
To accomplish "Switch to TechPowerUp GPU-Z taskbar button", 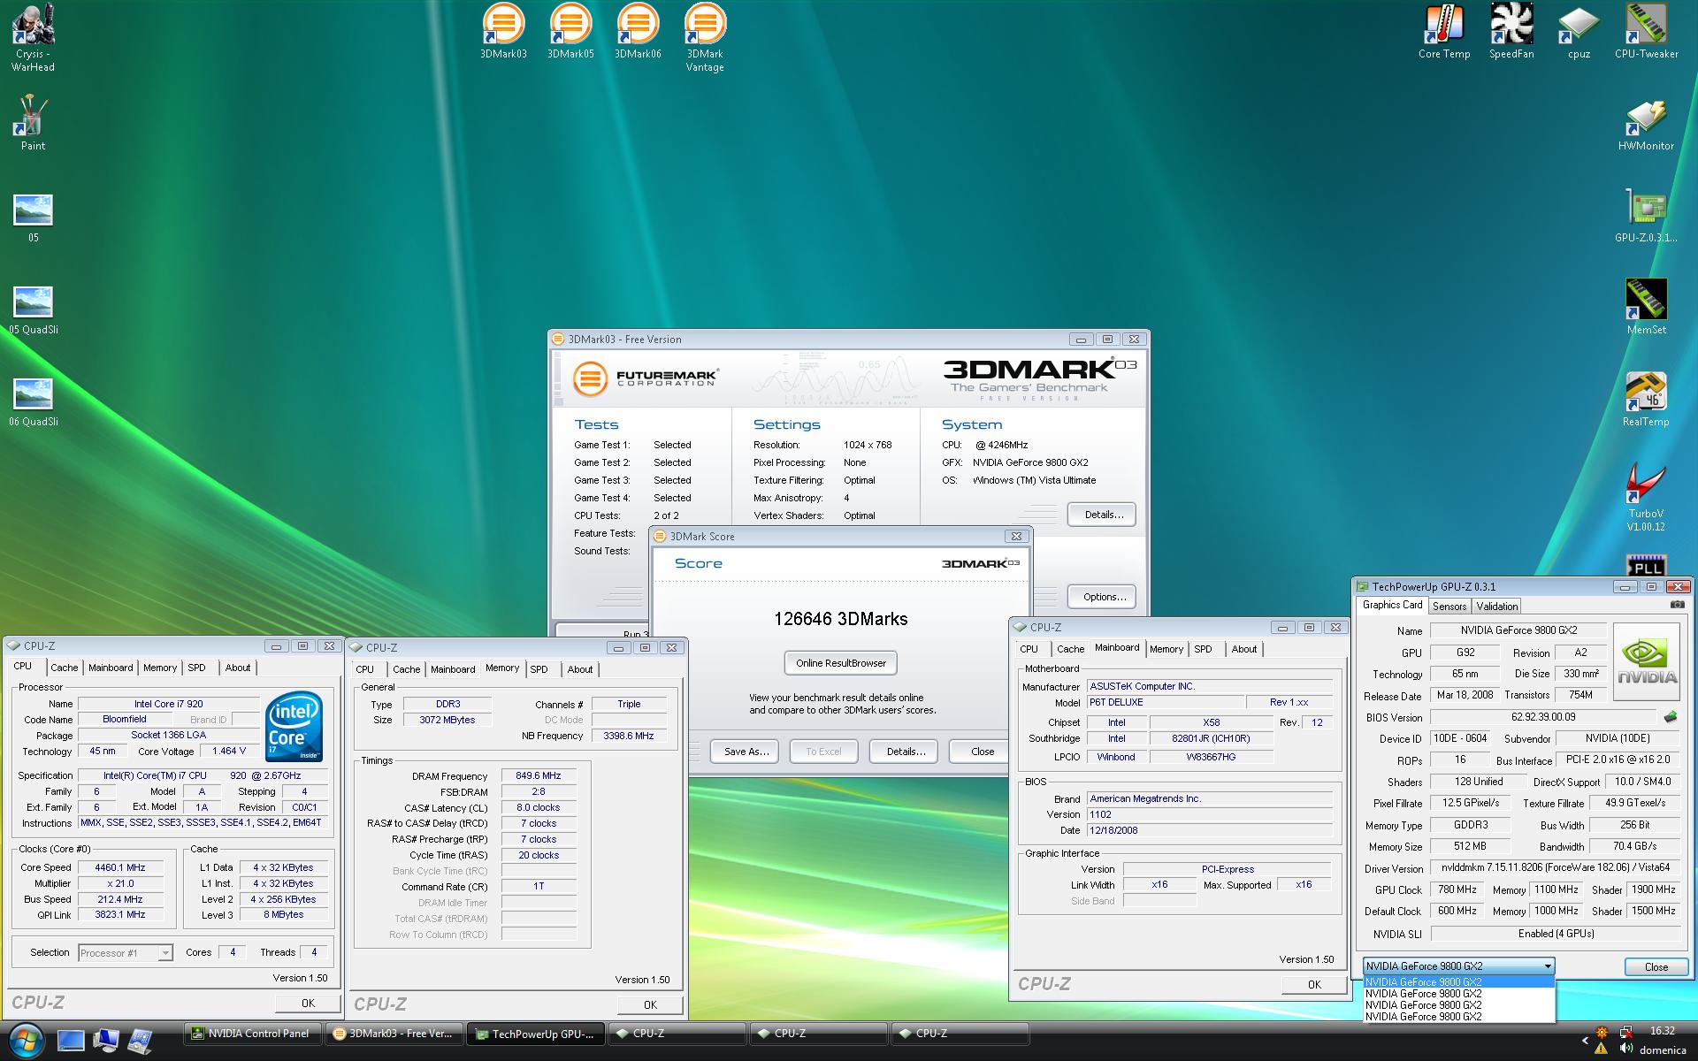I will 536,1034.
